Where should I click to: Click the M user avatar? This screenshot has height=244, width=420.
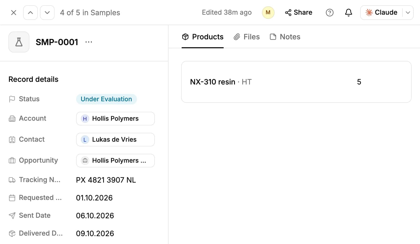point(268,13)
